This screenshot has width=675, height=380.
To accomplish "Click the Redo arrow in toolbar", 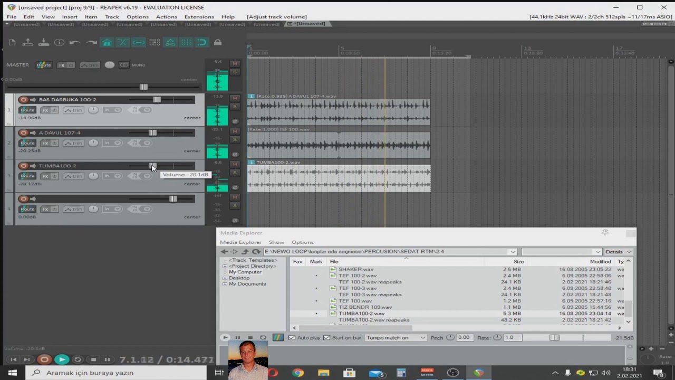I will tap(91, 43).
